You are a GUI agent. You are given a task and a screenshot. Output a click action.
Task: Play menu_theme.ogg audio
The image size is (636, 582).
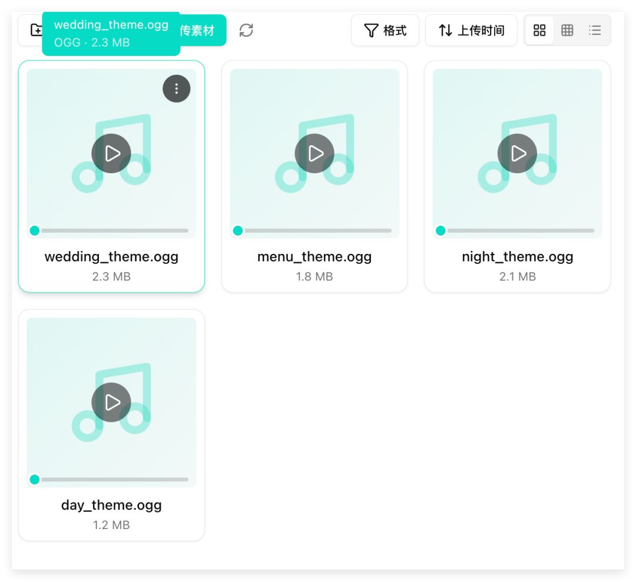[x=314, y=153]
